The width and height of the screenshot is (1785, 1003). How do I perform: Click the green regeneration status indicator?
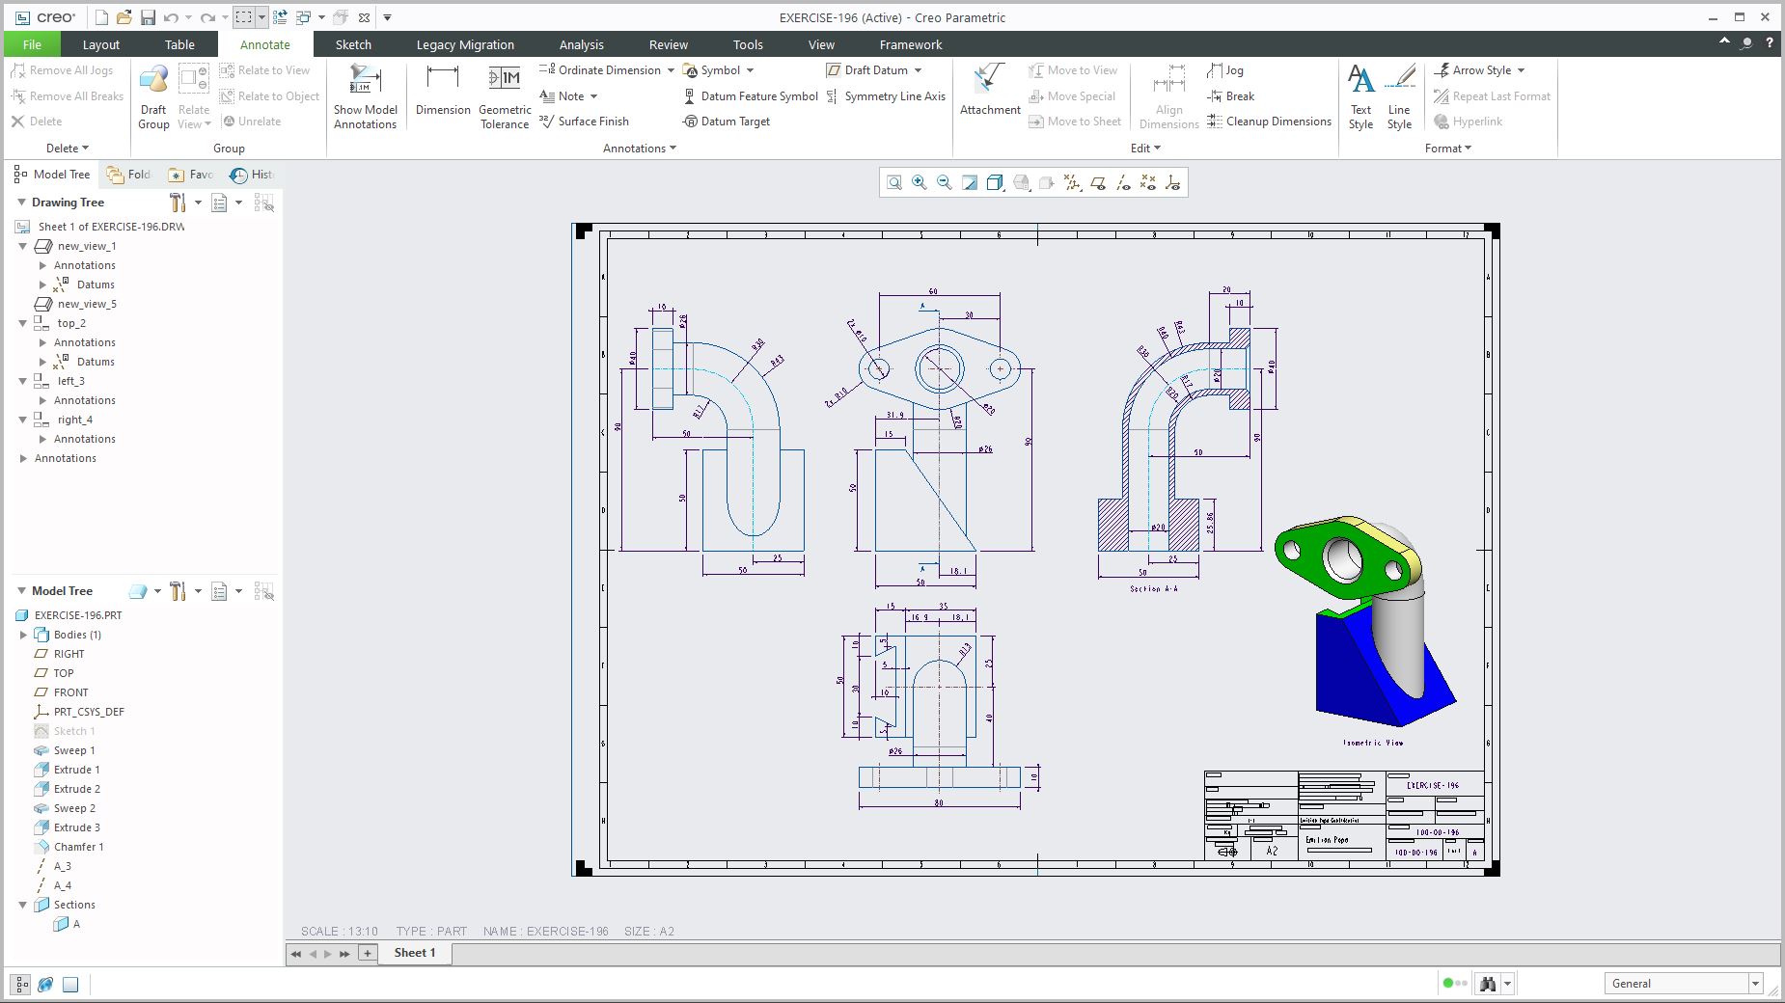1447,984
